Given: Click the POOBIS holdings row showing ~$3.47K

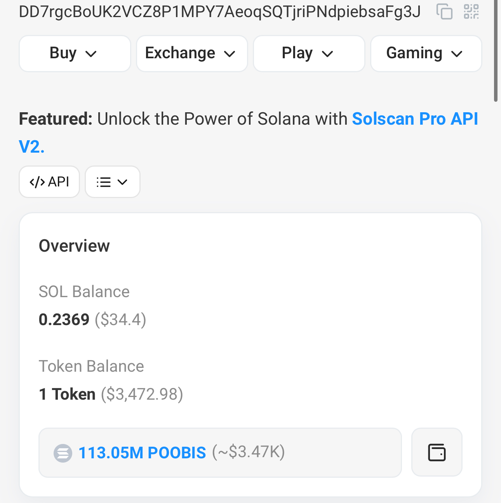Looking at the screenshot, I should 220,453.
